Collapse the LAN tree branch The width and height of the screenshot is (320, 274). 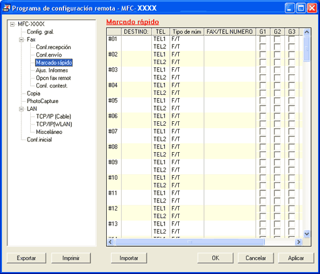21,109
